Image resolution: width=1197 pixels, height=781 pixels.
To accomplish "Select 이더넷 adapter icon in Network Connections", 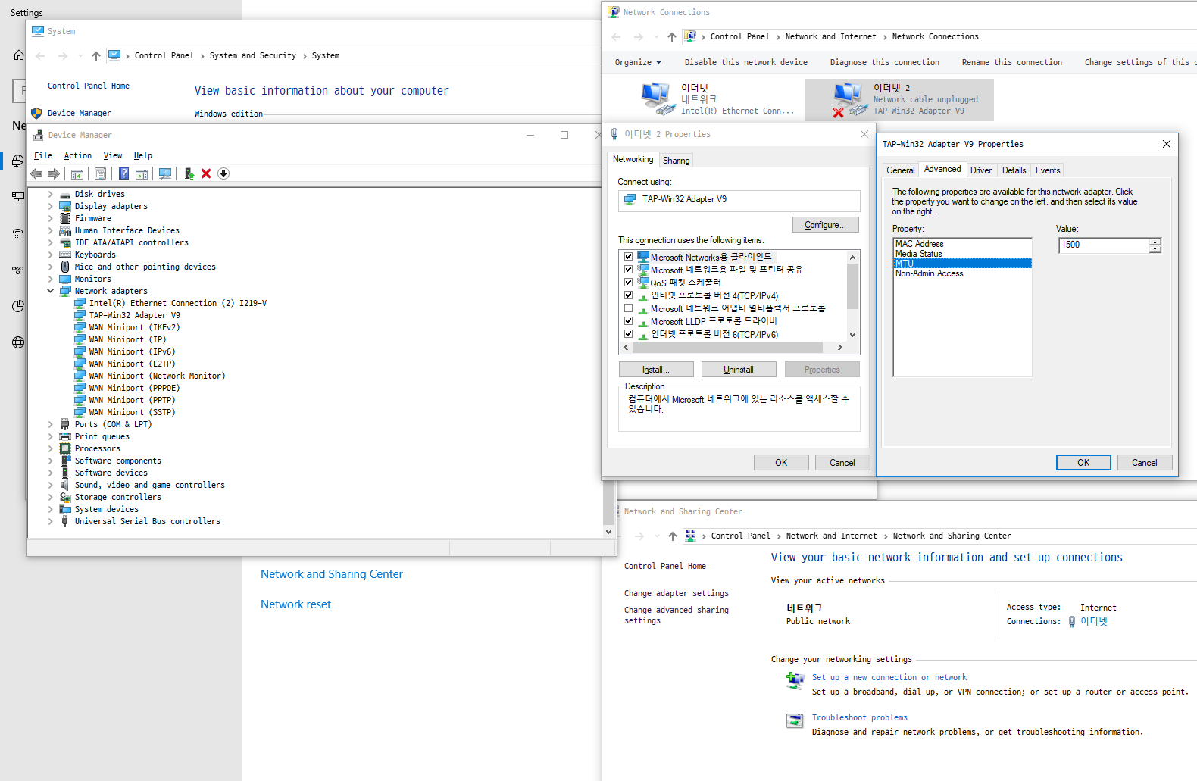I will point(657,99).
